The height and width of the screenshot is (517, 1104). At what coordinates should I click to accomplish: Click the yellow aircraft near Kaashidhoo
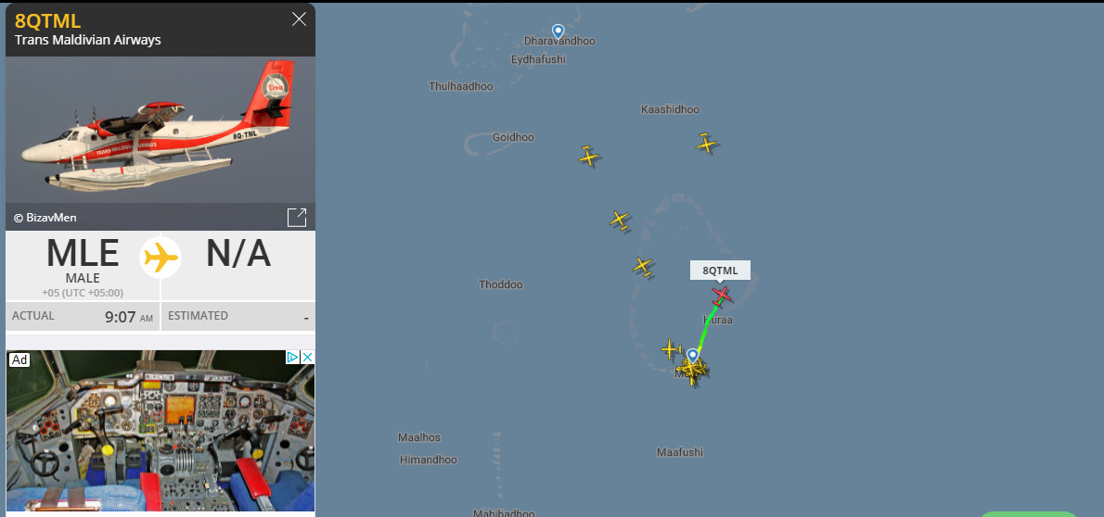[x=706, y=143]
